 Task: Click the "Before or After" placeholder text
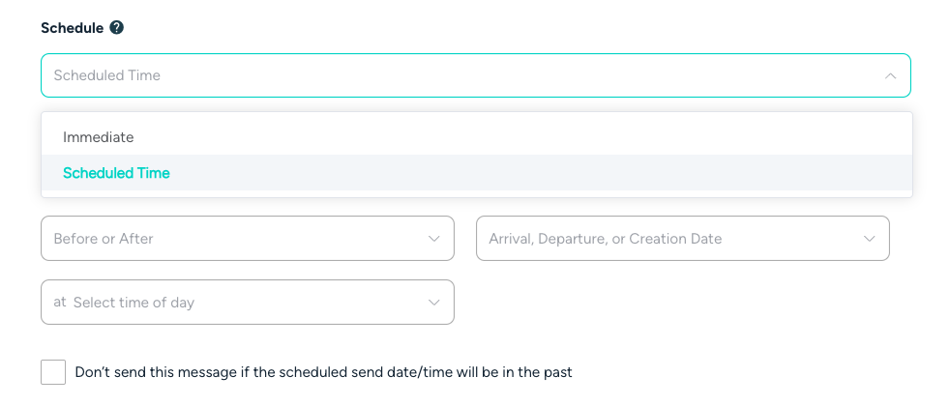(104, 239)
